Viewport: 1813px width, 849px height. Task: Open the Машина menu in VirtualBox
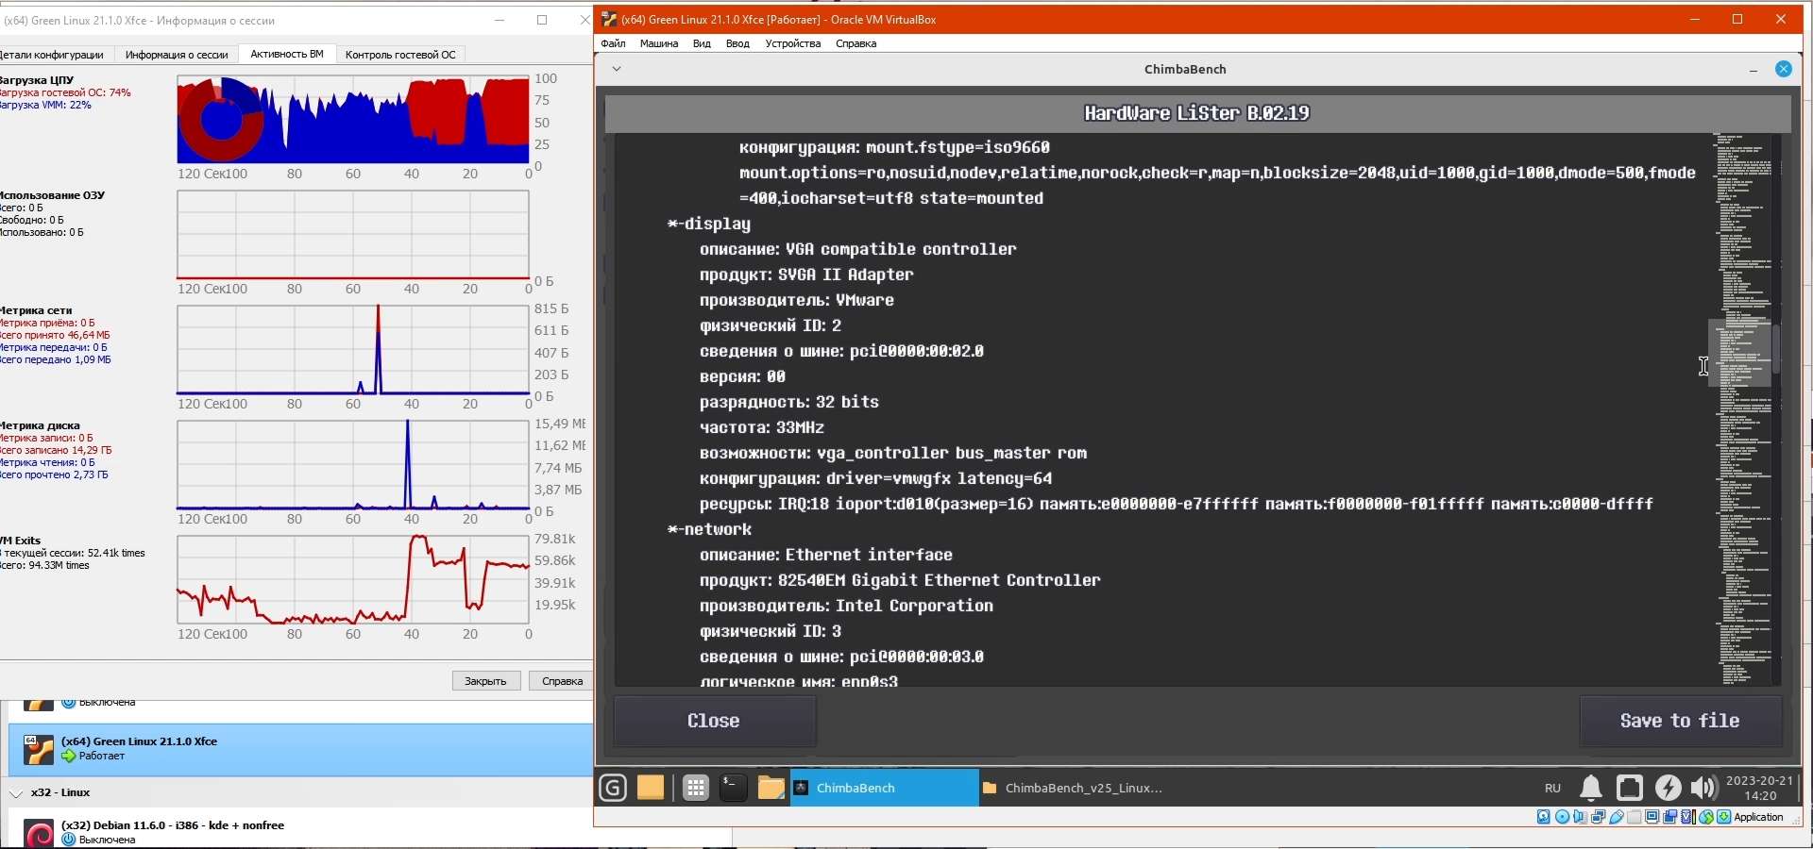(659, 43)
